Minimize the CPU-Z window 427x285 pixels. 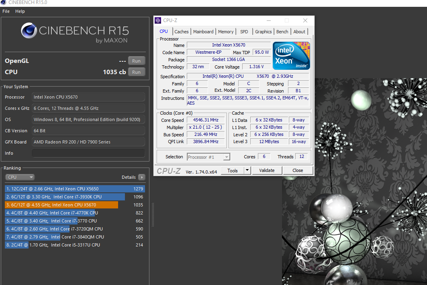pos(269,20)
